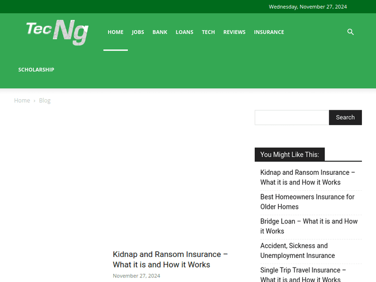Image resolution: width=376 pixels, height=282 pixels.
Task: Choose Insurance from the top menu
Action: (x=269, y=32)
